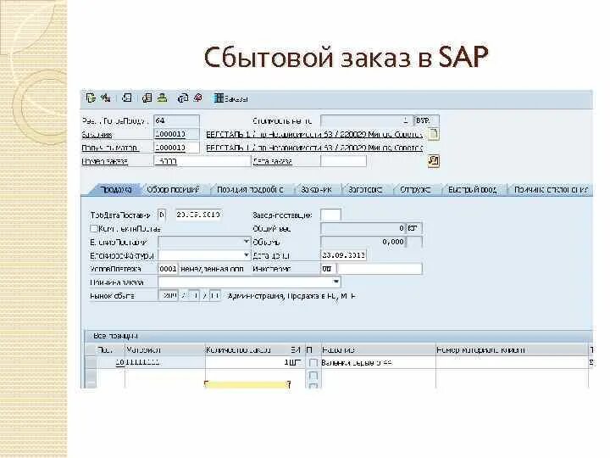Click the customer material number column header
This screenshot has width=610, height=458.
coord(512,349)
